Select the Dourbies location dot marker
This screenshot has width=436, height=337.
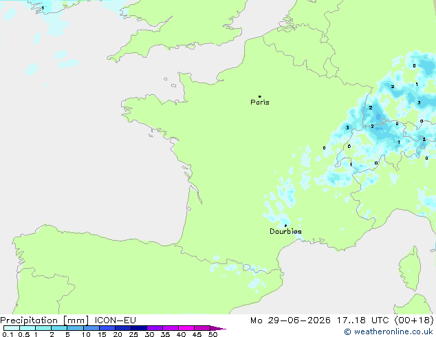point(285,226)
